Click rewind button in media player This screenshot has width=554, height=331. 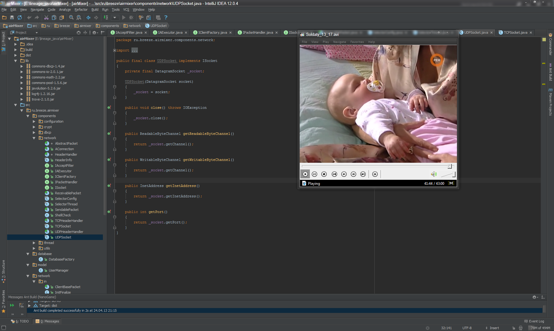[344, 174]
